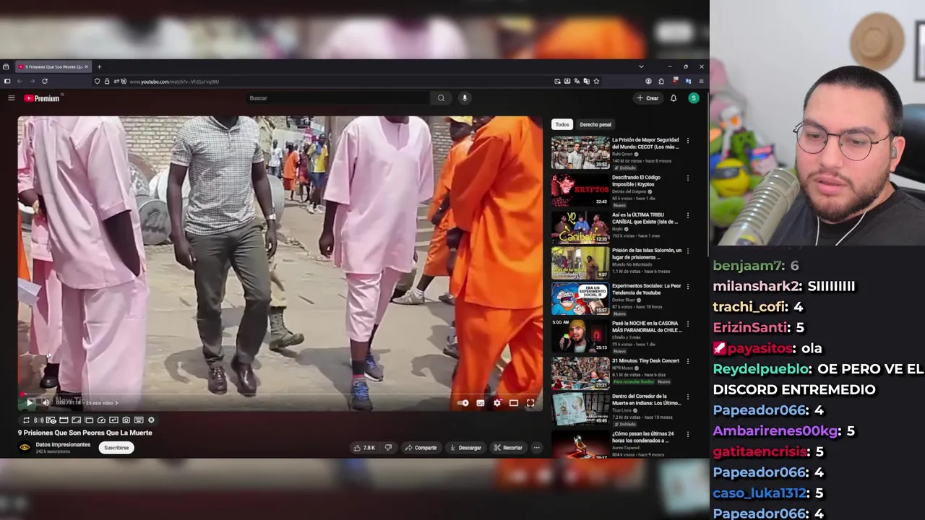This screenshot has height=520, width=925.
Task: Enter fullscreen mode
Action: click(530, 403)
